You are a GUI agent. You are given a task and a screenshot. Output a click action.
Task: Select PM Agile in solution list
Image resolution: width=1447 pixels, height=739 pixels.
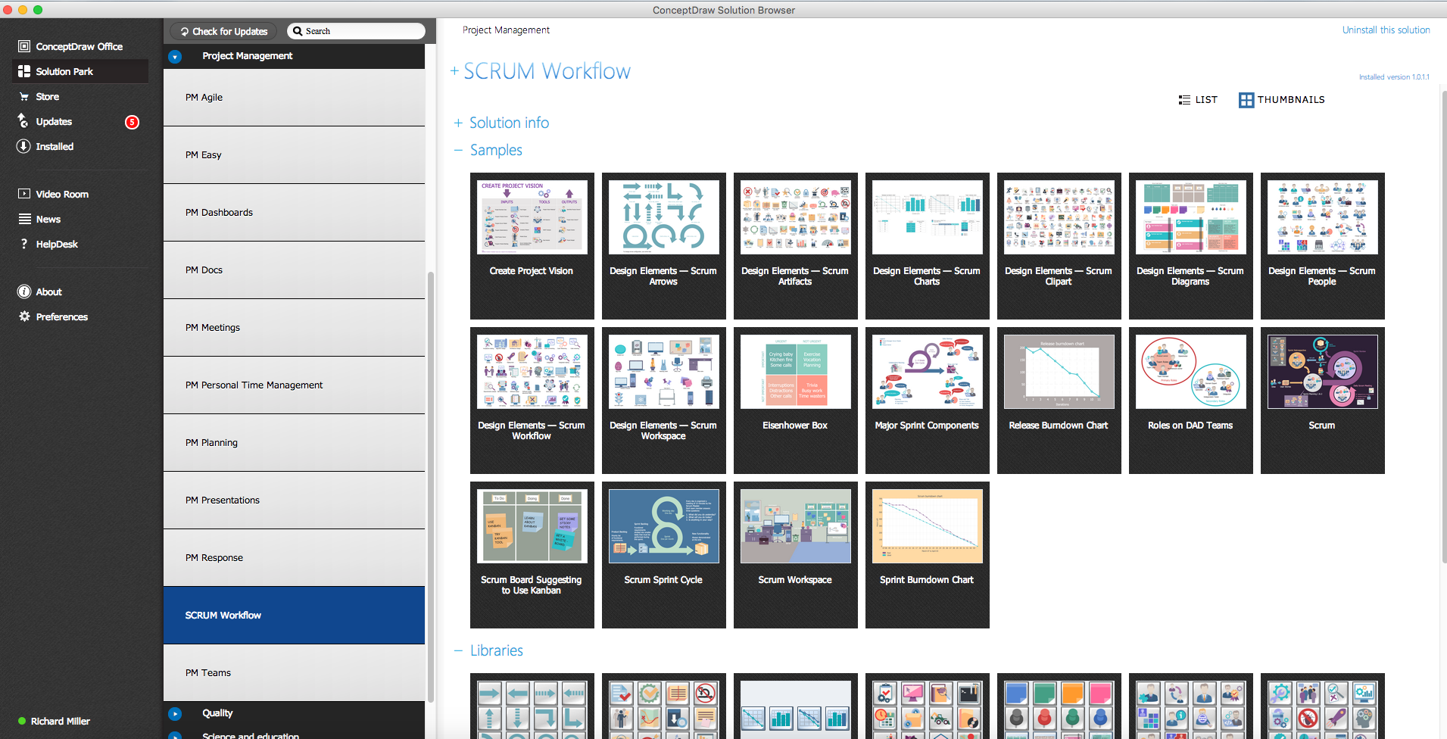tap(294, 97)
